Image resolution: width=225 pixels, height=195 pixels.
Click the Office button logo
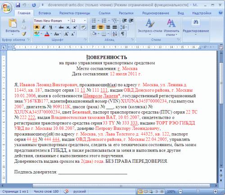tap(6, 8)
